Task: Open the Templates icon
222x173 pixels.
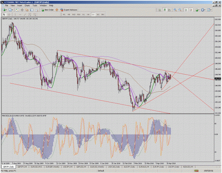Action: click(x=209, y=10)
